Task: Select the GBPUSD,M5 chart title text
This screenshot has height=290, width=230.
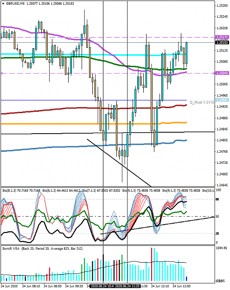Action: click(15, 4)
